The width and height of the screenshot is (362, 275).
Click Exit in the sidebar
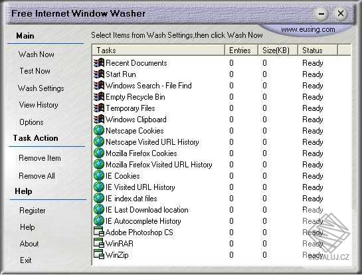pos(26,260)
